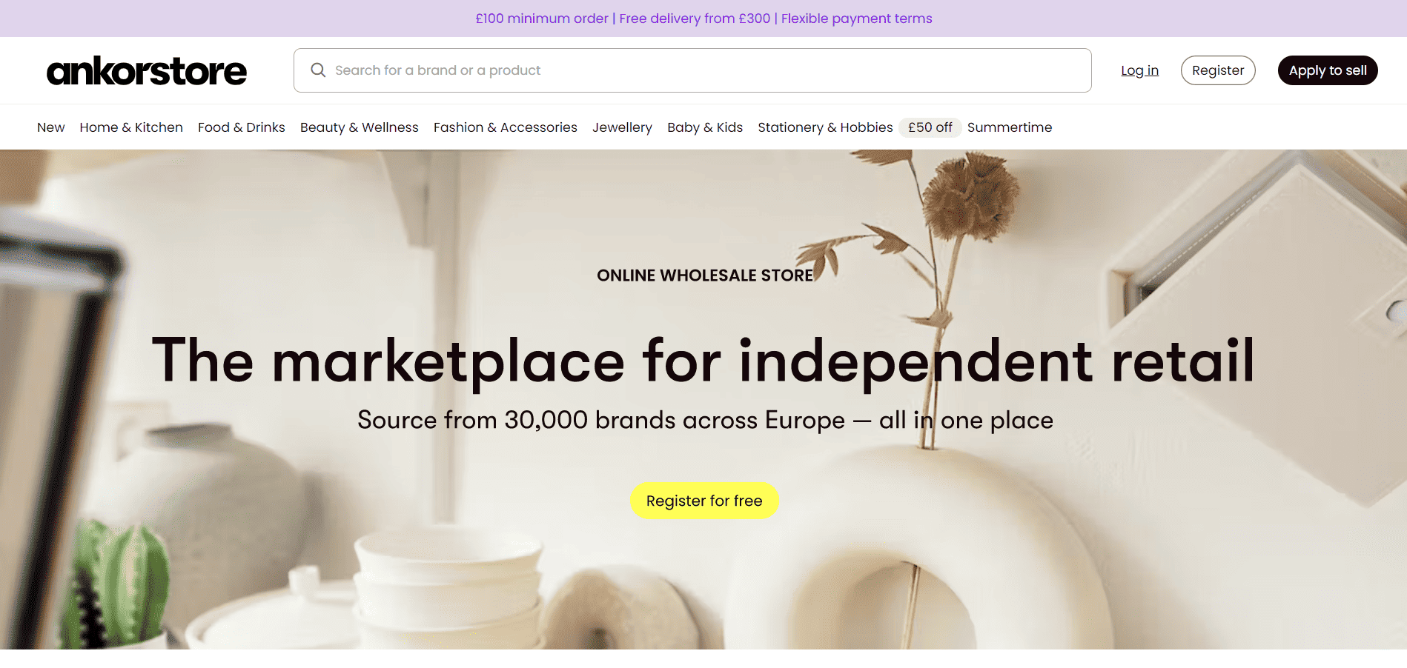Open the £100 minimum order banner link
Screen dimensions: 1407x668
[540, 18]
